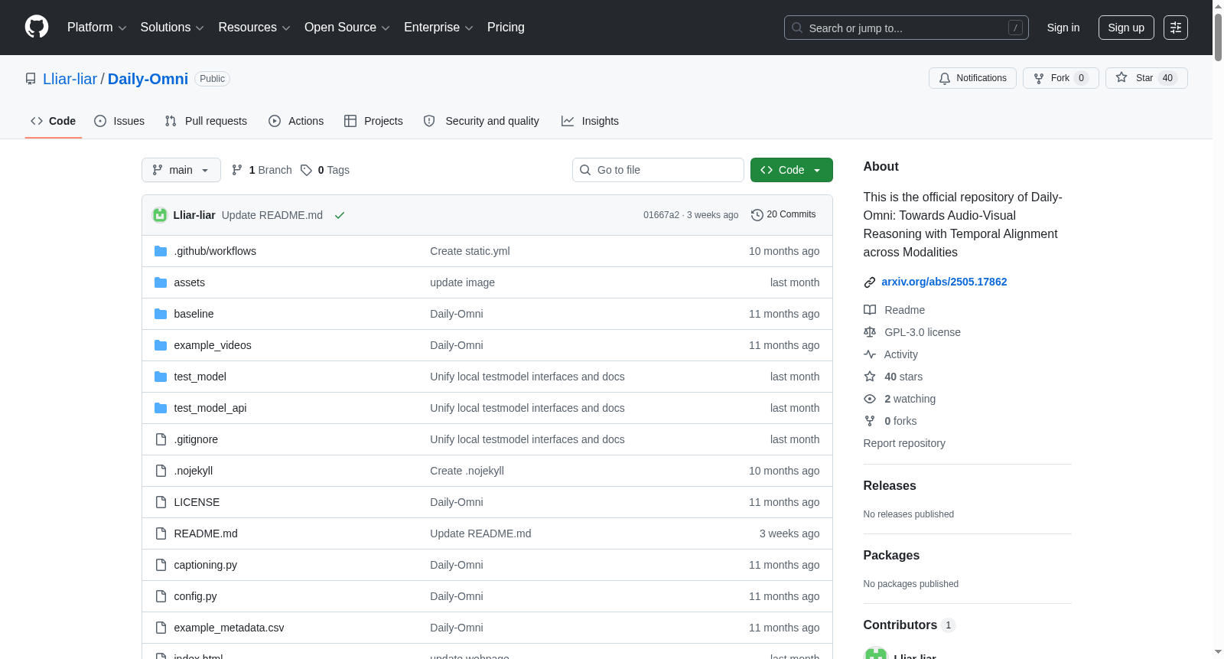
Task: Open the Actions tab
Action: tap(296, 121)
